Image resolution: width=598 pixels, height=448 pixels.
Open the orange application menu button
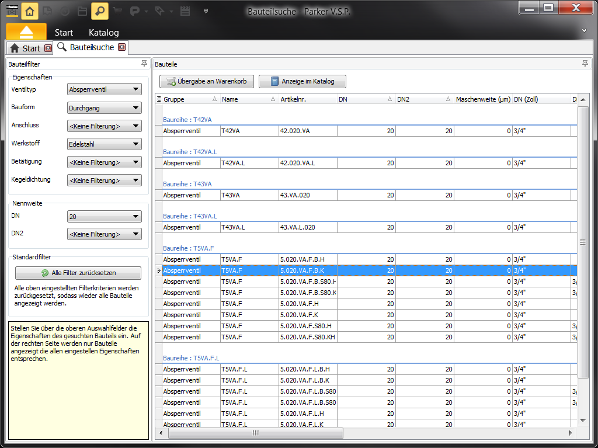tap(26, 32)
